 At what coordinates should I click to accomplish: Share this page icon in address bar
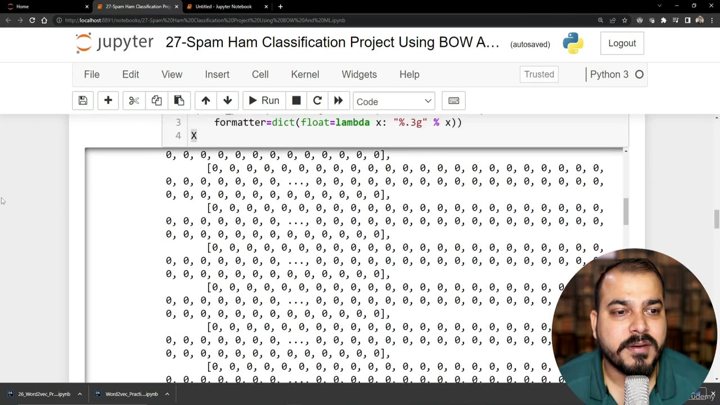[613, 20]
